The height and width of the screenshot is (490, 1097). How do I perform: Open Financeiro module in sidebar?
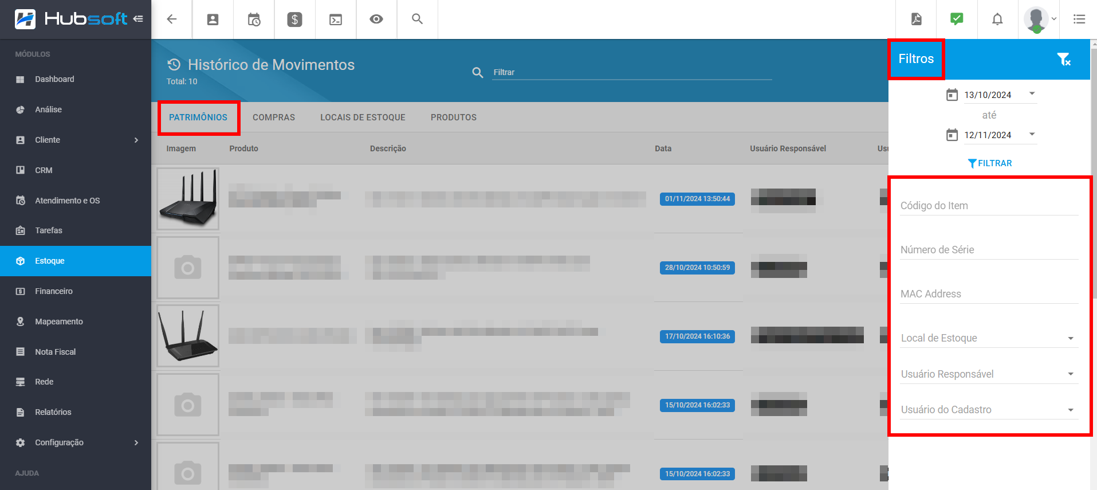click(76, 291)
